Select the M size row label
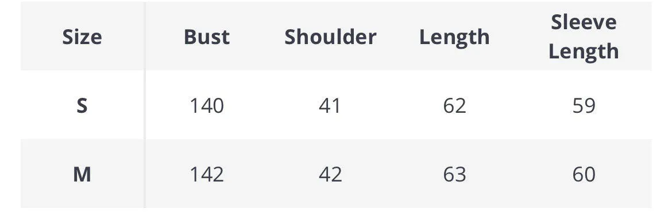 click(x=82, y=174)
